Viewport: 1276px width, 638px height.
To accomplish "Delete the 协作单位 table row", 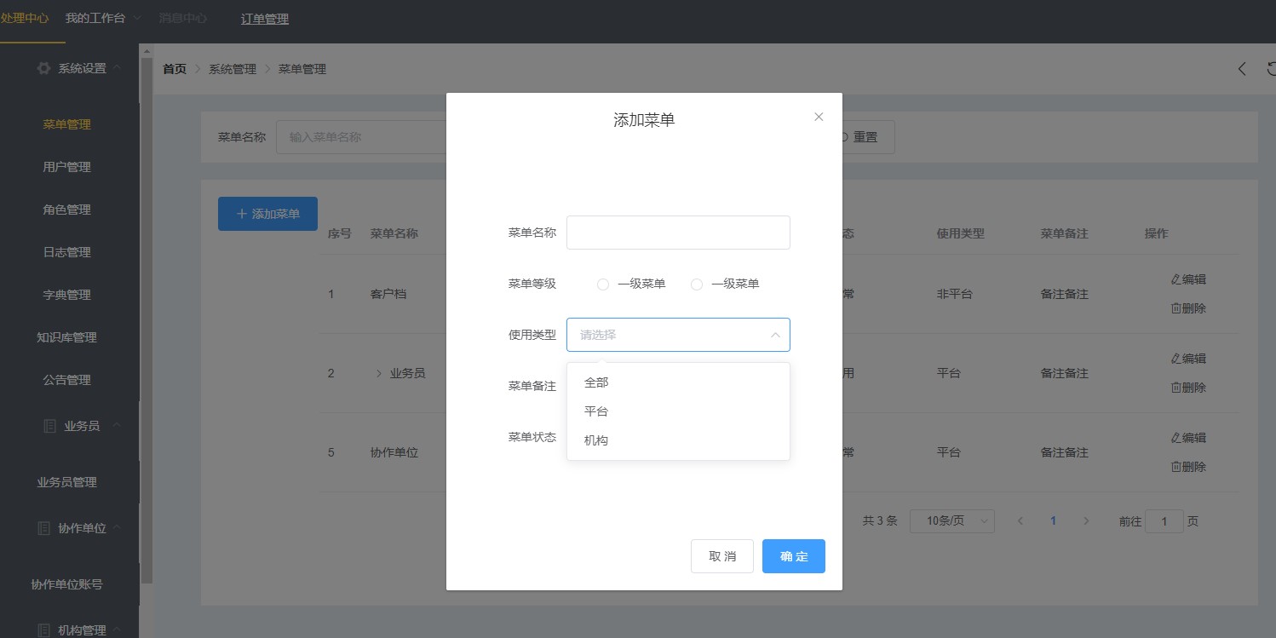I will 1188,467.
